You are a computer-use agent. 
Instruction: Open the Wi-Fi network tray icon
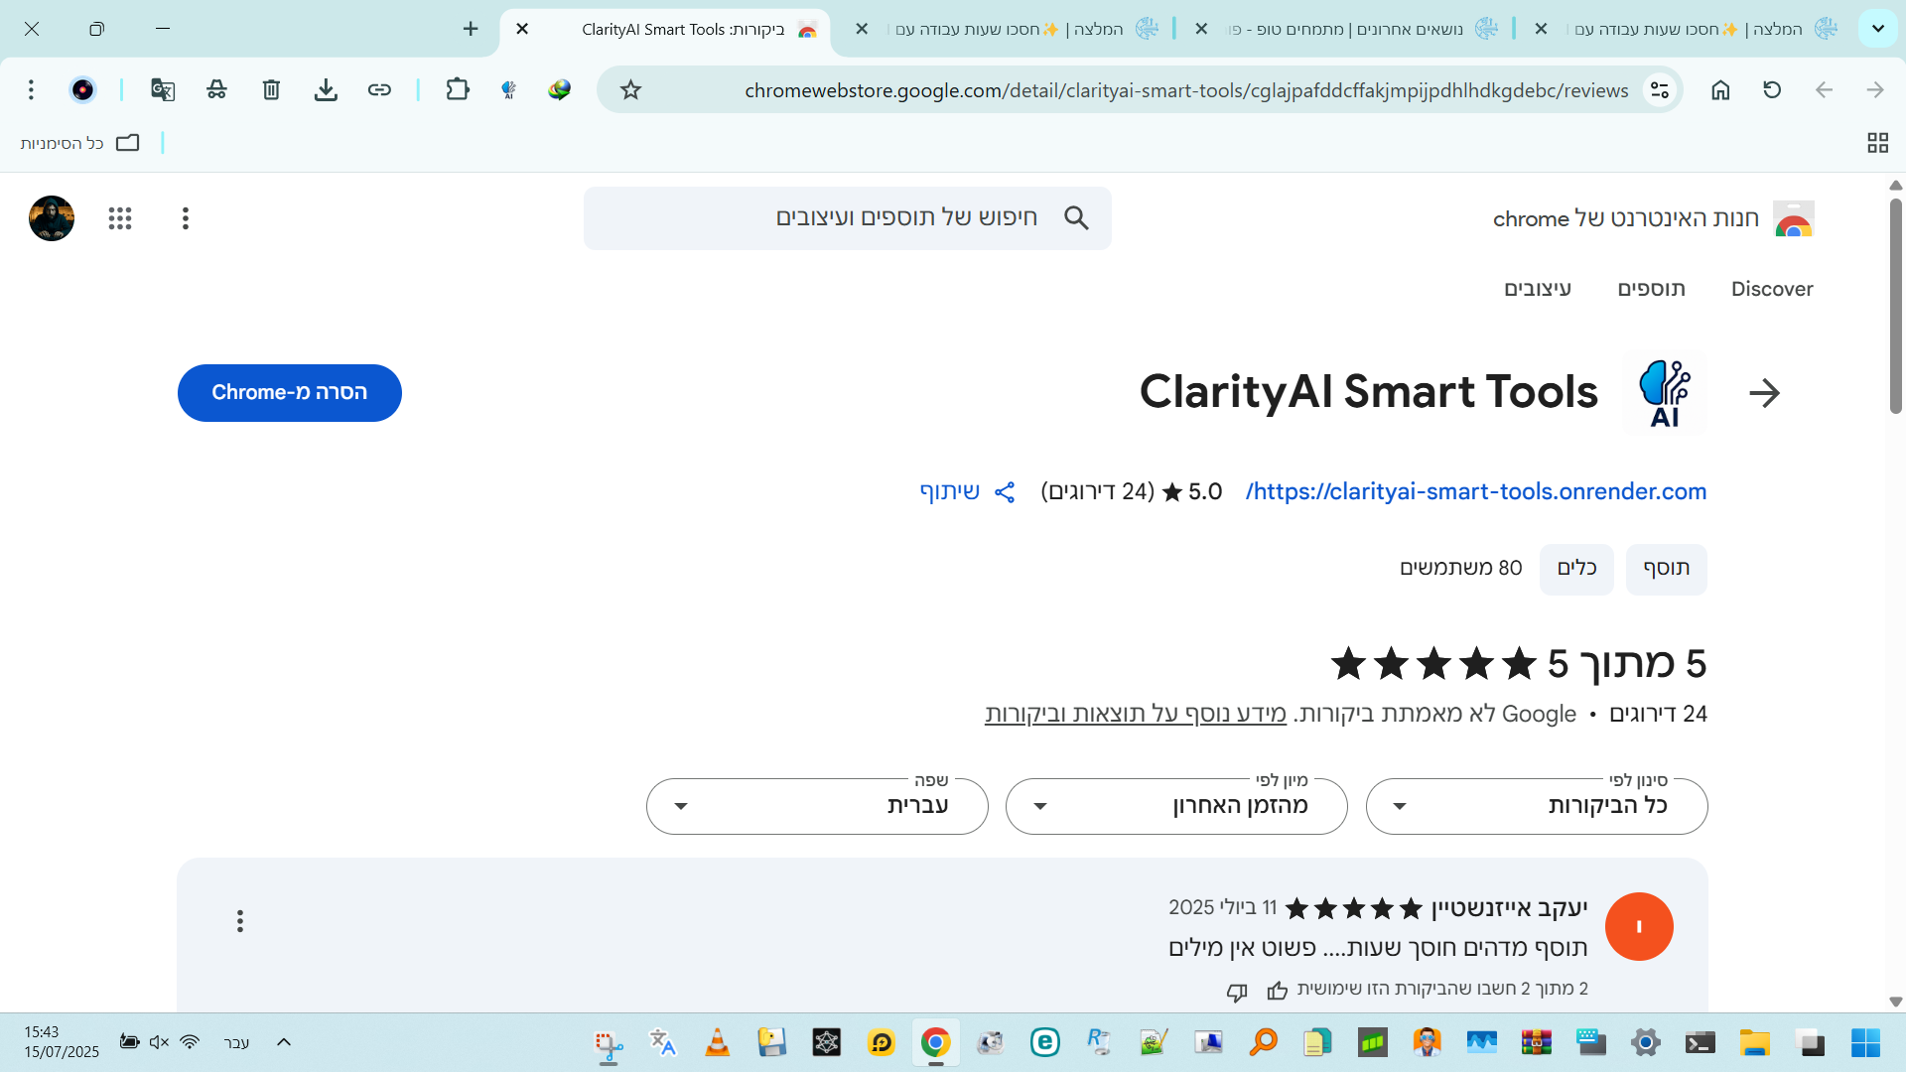pos(190,1042)
